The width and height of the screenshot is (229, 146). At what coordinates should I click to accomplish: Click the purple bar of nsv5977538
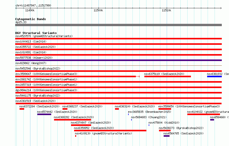pos(118,60)
